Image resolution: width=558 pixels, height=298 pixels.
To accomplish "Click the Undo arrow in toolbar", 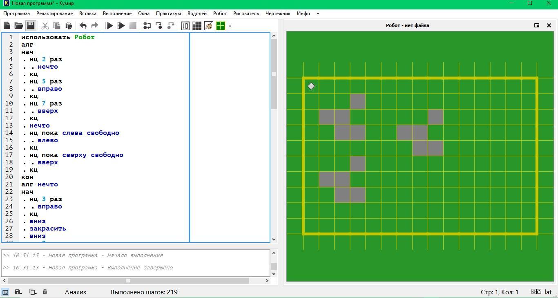I will [83, 26].
